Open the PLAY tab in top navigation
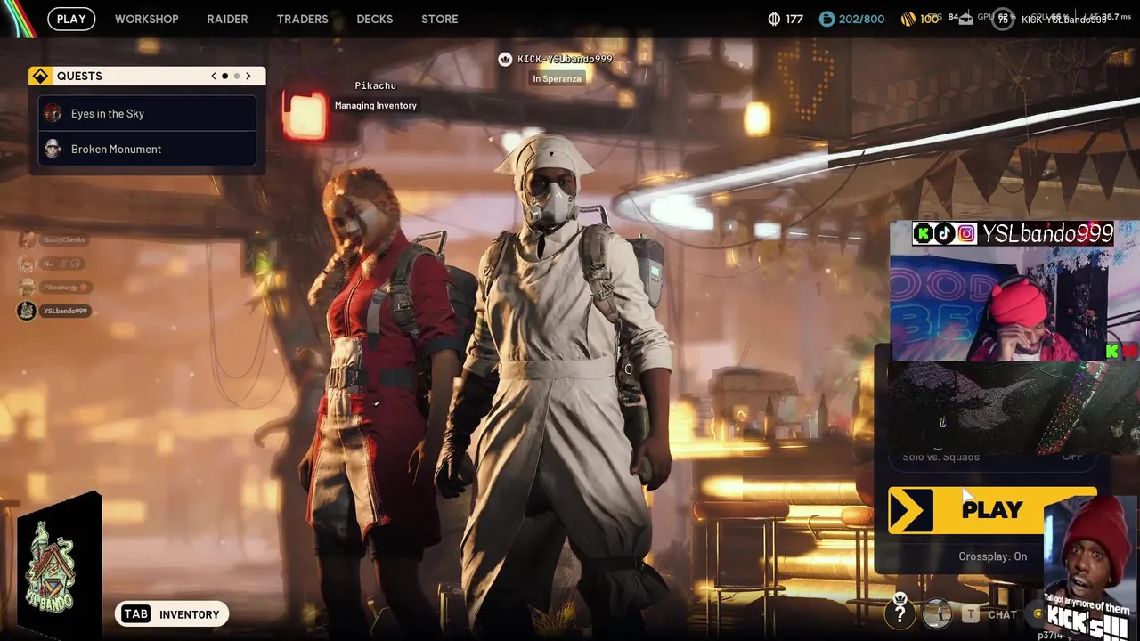1140x641 pixels. pyautogui.click(x=71, y=19)
